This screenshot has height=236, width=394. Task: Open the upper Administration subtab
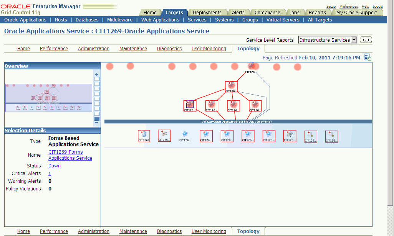(93, 48)
